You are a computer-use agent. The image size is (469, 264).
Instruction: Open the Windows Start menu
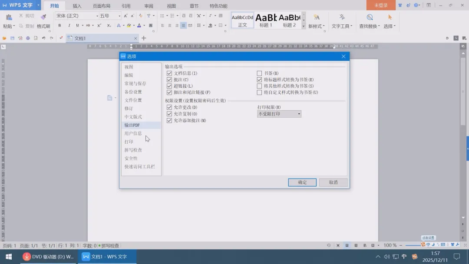(x=9, y=257)
